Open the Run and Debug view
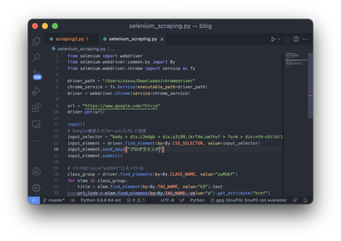Viewport: 341px width, 241px height. (36, 92)
